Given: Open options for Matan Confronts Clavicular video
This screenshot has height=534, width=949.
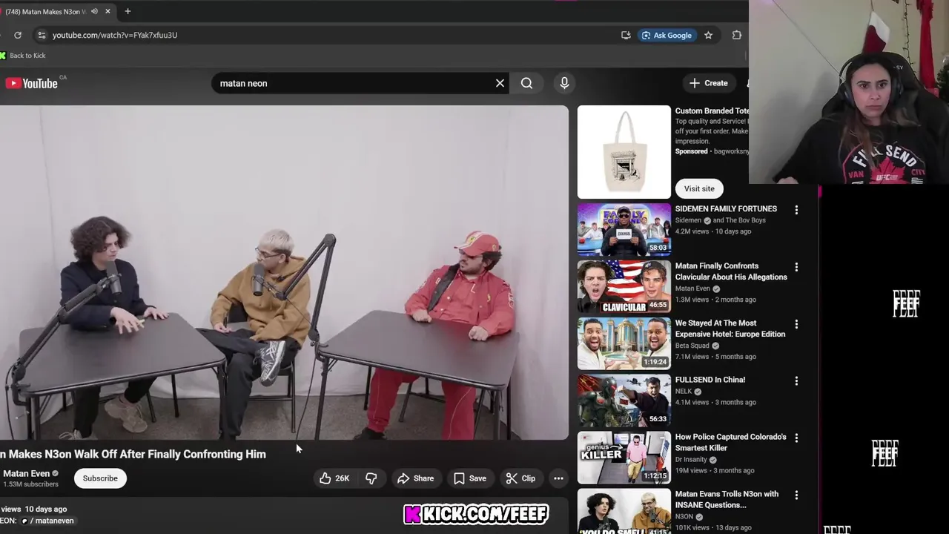Looking at the screenshot, I should coord(796,267).
